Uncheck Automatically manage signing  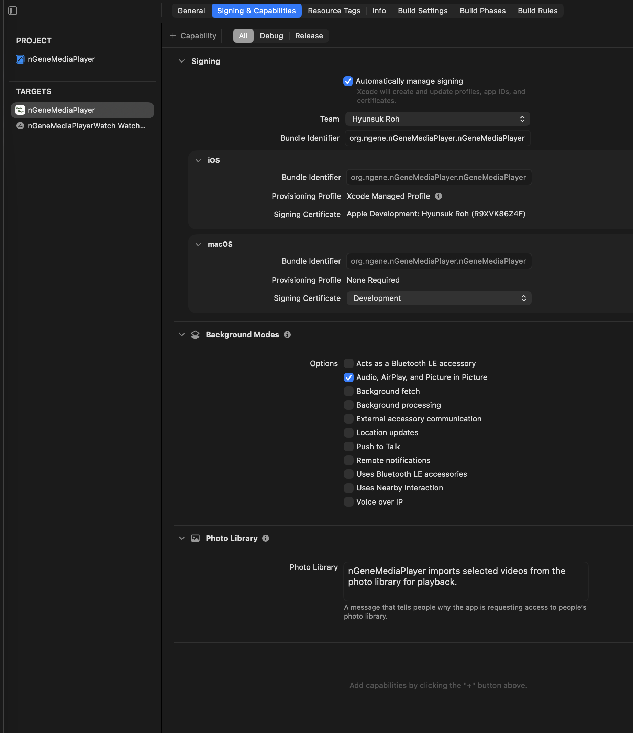[348, 81]
